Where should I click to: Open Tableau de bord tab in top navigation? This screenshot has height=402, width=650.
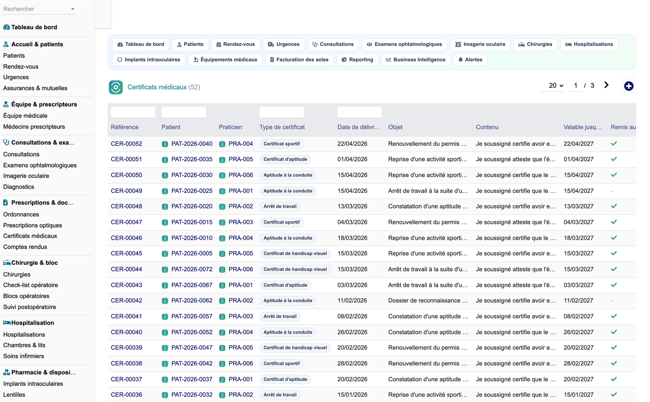click(141, 45)
